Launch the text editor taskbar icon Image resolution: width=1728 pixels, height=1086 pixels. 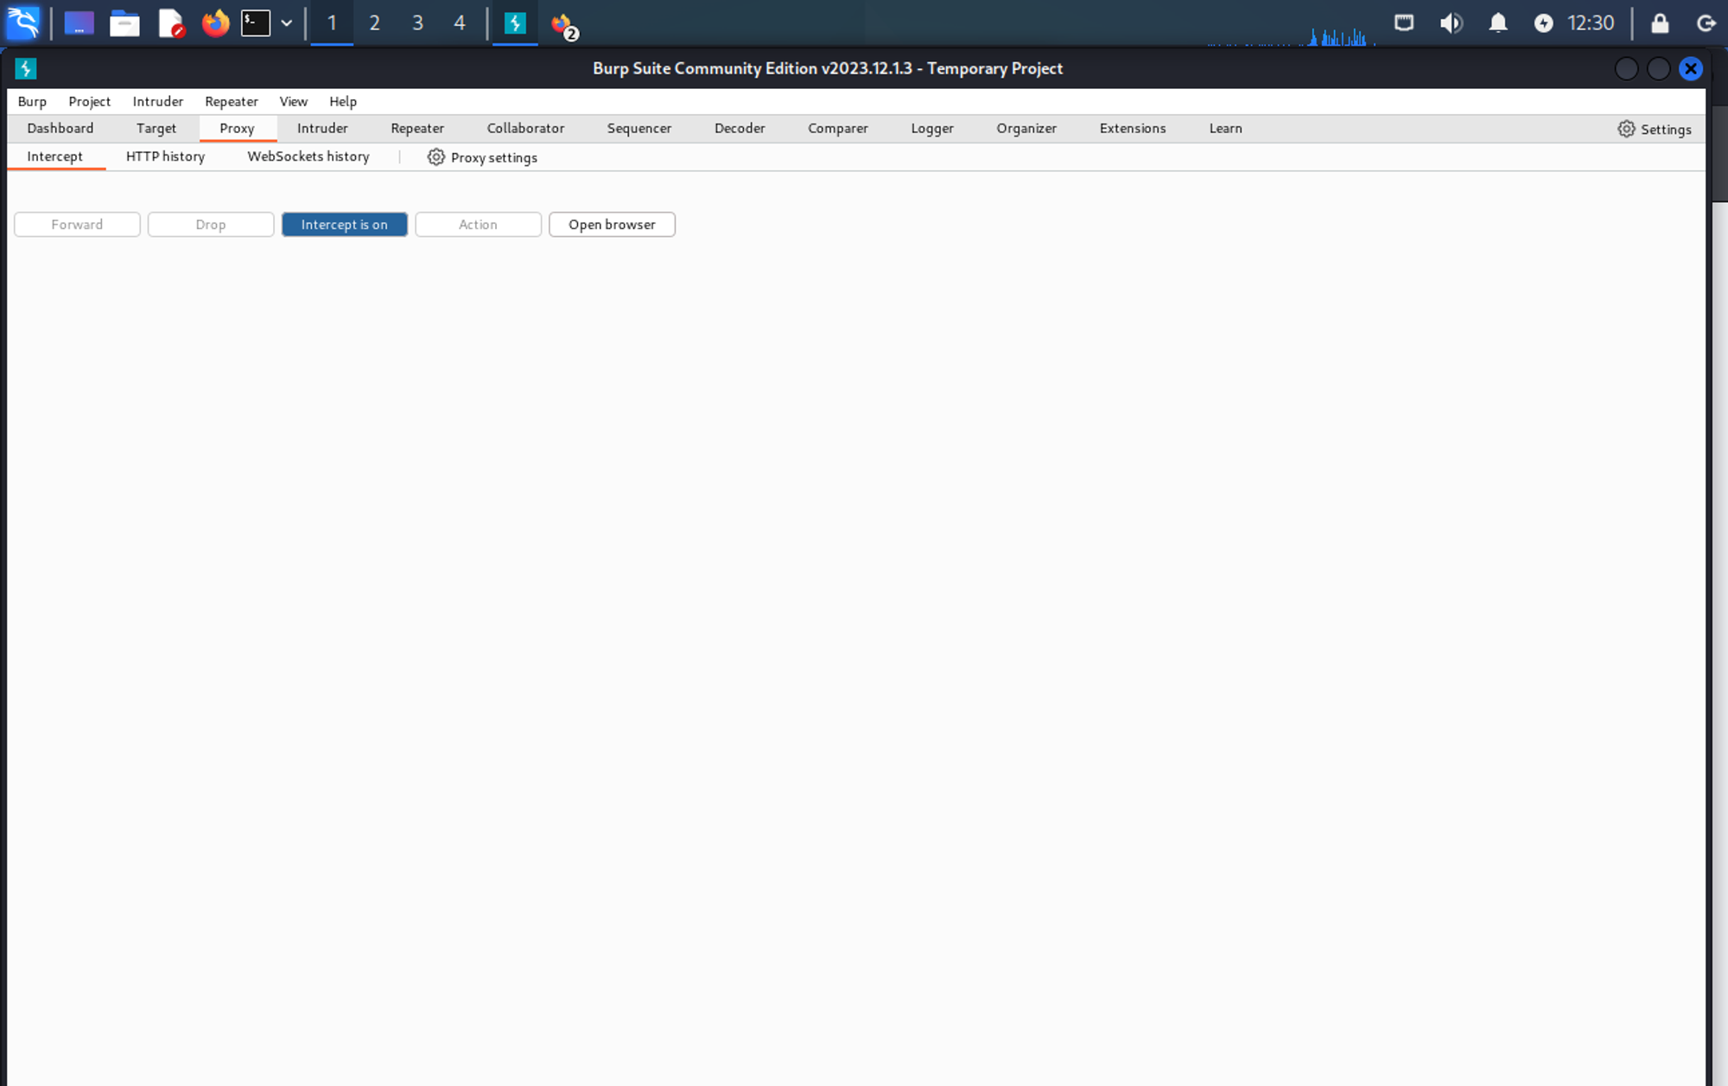click(171, 22)
